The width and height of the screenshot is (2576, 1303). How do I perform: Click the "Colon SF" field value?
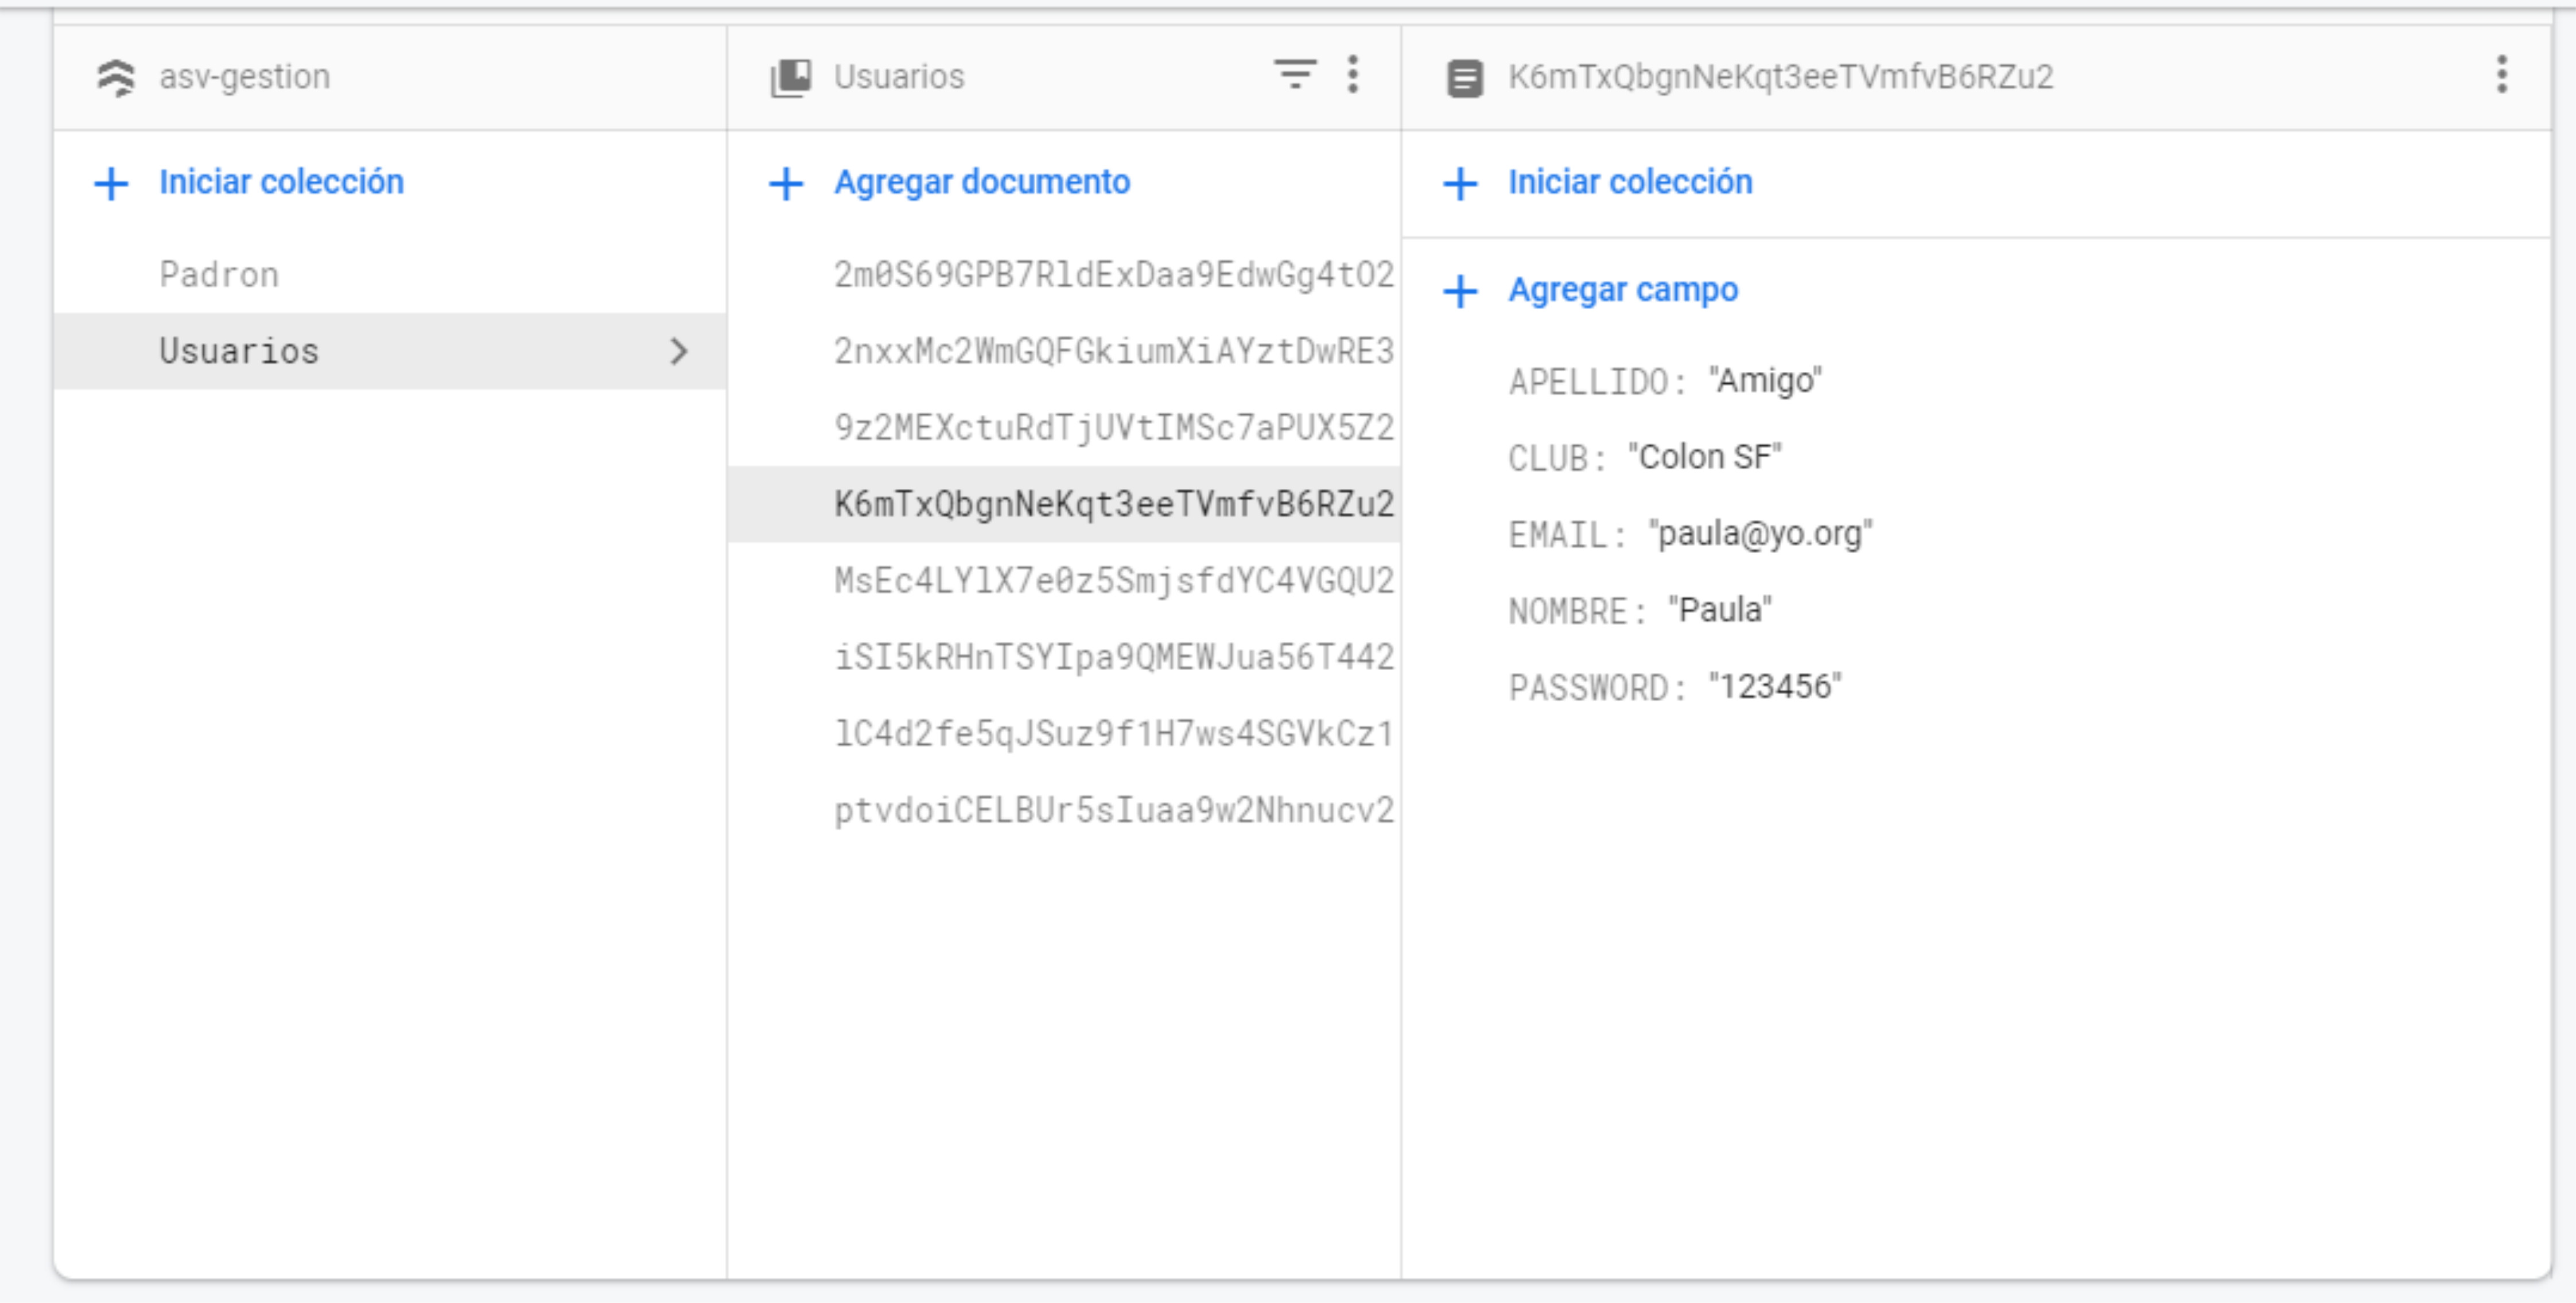coord(1705,457)
